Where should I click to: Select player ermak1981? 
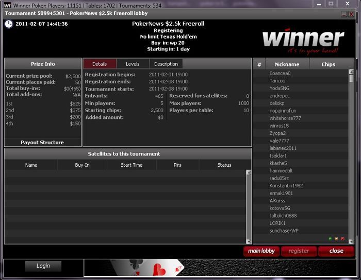(x=301, y=193)
